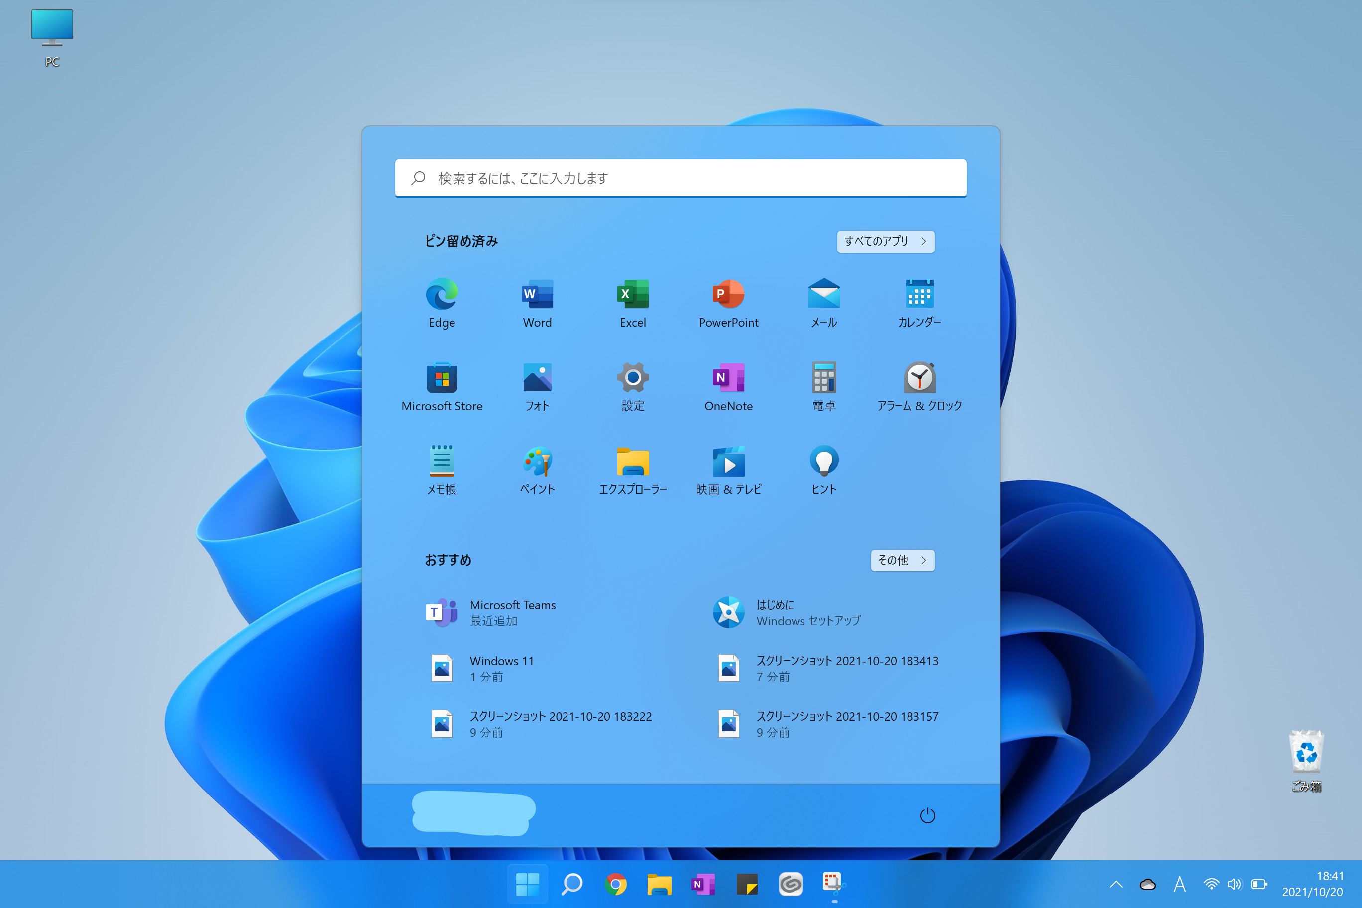Expand その他 recommended items
Image resolution: width=1362 pixels, height=908 pixels.
click(902, 560)
